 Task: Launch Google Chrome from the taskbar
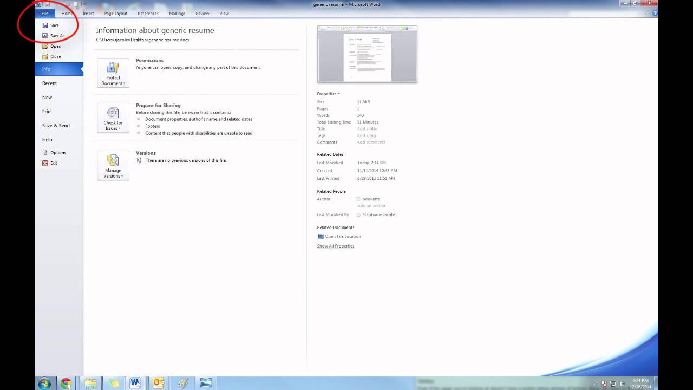66,383
